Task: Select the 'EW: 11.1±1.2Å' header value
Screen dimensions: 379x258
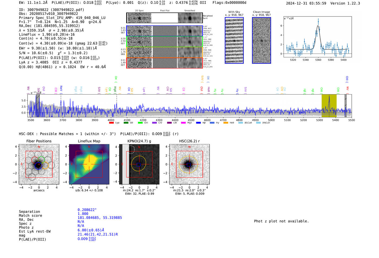Action: [33, 3]
